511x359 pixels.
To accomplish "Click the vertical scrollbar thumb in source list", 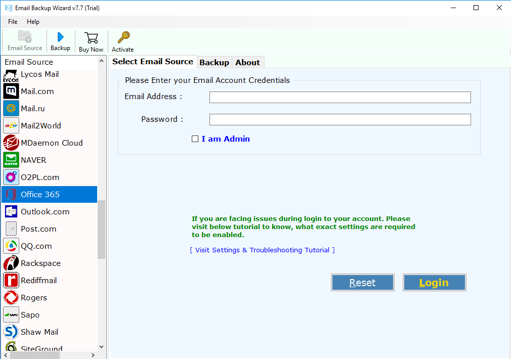I will 101,230.
